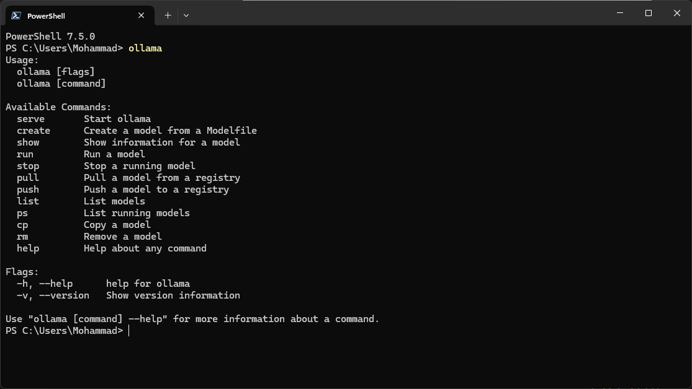Screen dimensions: 692x389
Task: Close the terminal window
Action: [677, 13]
